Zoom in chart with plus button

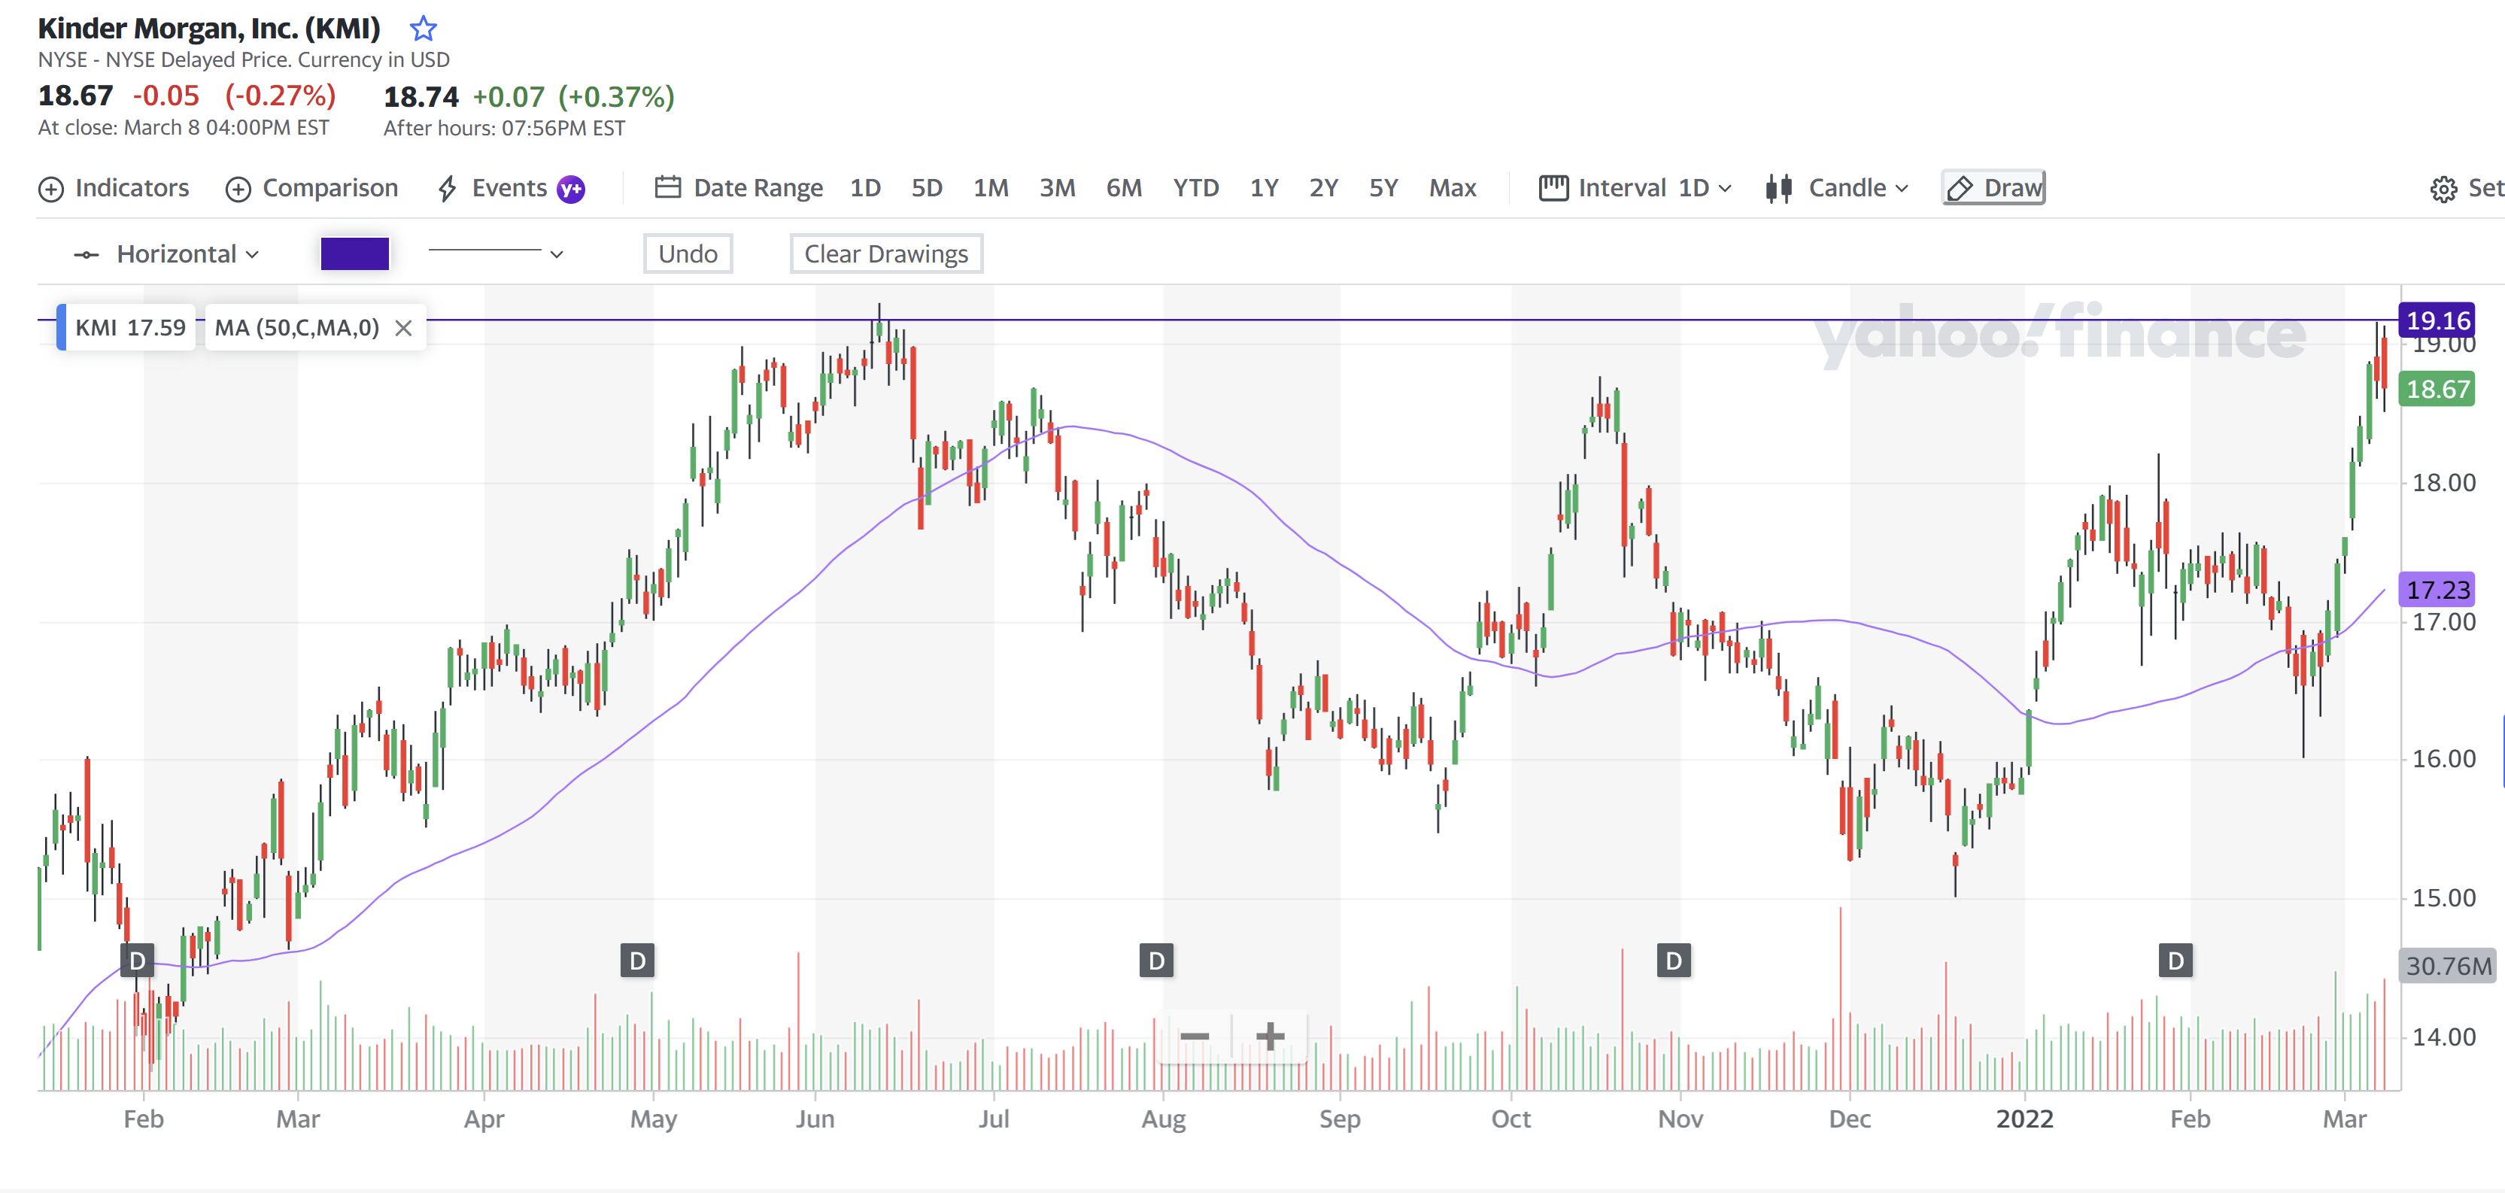point(1270,1037)
